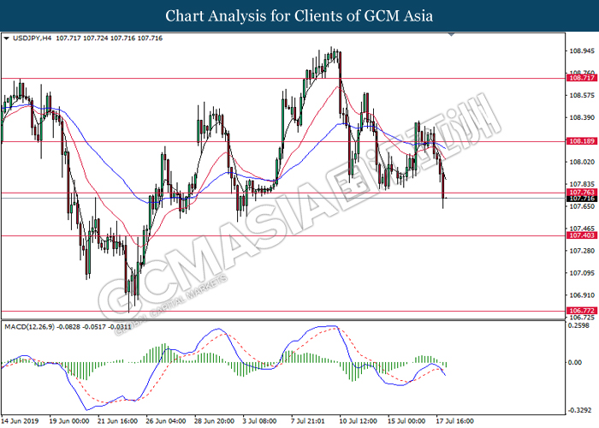Click the red 106.772 price level label
Image resolution: width=599 pixels, height=428 pixels.
click(x=581, y=311)
